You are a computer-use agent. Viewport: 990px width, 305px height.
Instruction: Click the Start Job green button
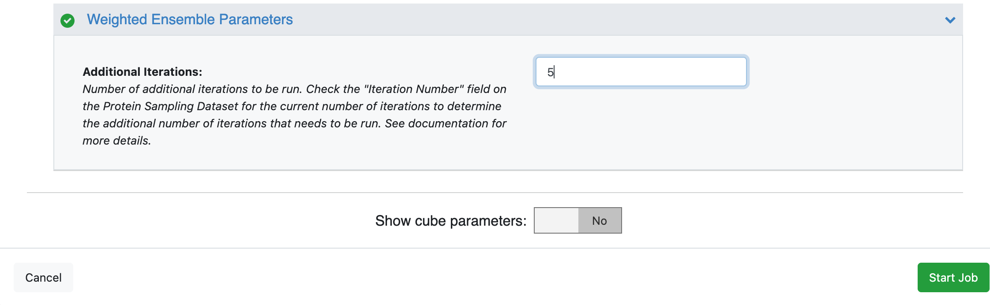click(x=953, y=277)
